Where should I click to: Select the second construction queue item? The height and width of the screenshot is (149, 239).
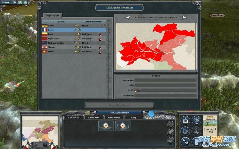(123, 125)
